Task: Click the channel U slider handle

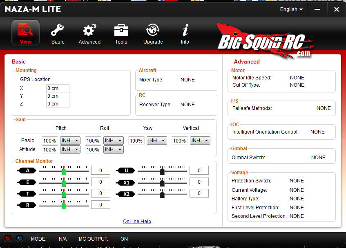Action: (x=162, y=171)
